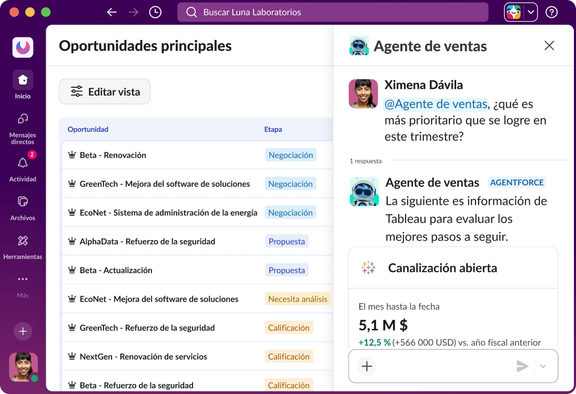
Task: Click Ximena's profile photo at bottom left
Action: (x=23, y=367)
